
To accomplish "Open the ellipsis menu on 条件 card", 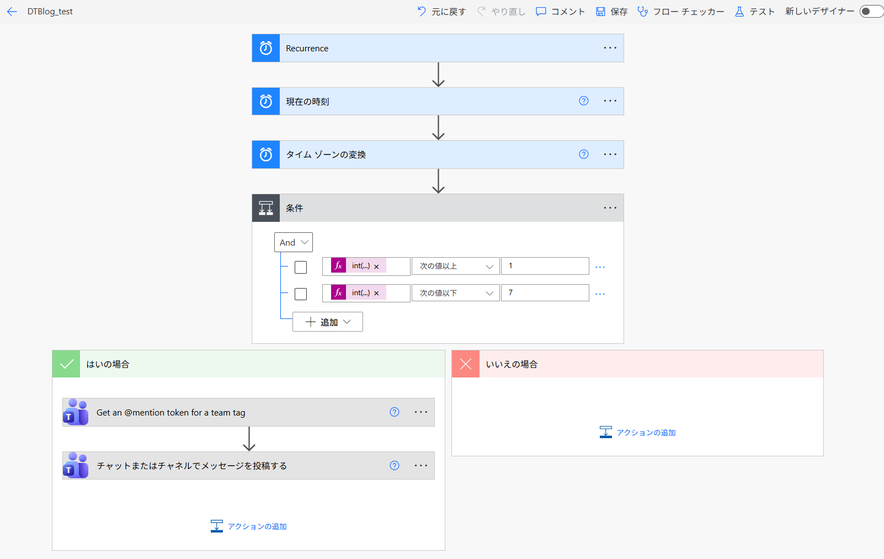I will coord(610,208).
